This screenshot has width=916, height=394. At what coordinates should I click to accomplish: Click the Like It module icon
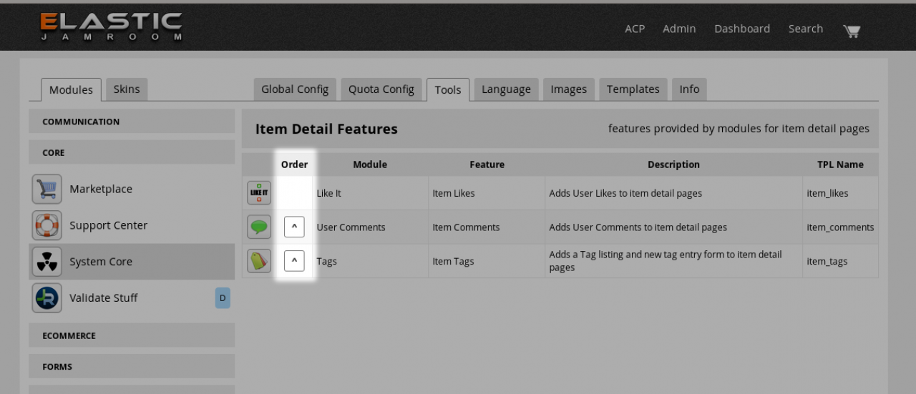pyautogui.click(x=259, y=193)
